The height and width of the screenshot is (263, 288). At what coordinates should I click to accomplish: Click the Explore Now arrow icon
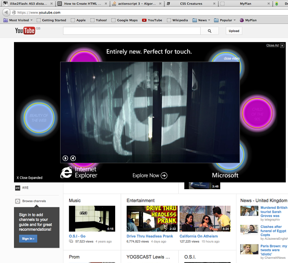click(x=164, y=176)
